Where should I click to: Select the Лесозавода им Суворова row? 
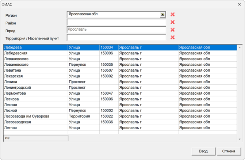pyautogui.click(x=35, y=116)
